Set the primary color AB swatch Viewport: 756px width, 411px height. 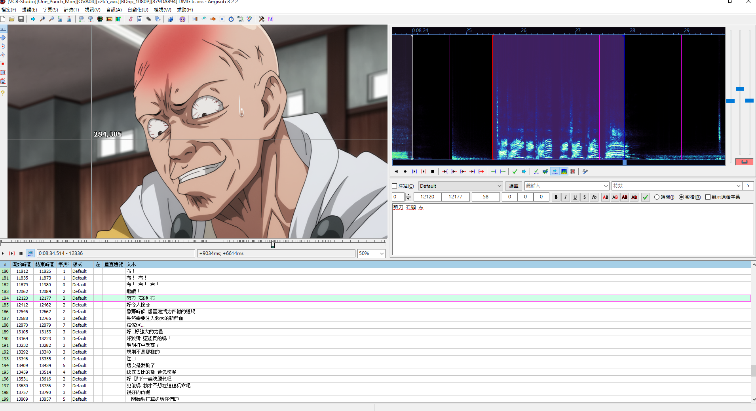tap(606, 197)
